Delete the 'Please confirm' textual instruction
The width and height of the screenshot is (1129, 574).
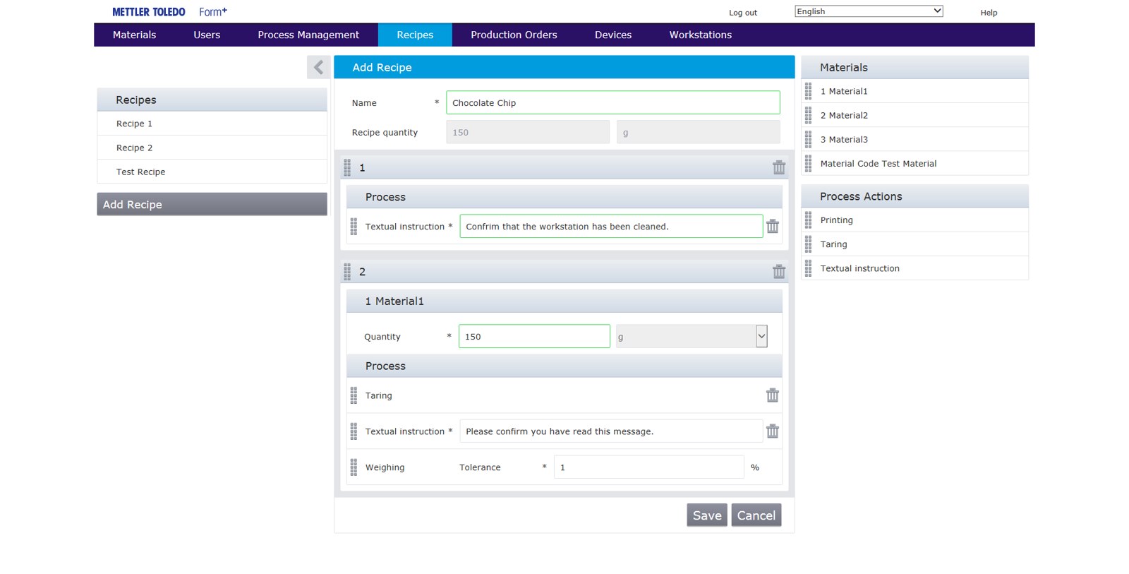pos(773,431)
